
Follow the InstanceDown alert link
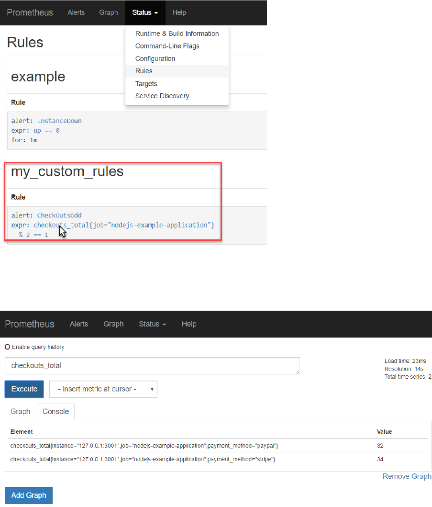[59, 121]
